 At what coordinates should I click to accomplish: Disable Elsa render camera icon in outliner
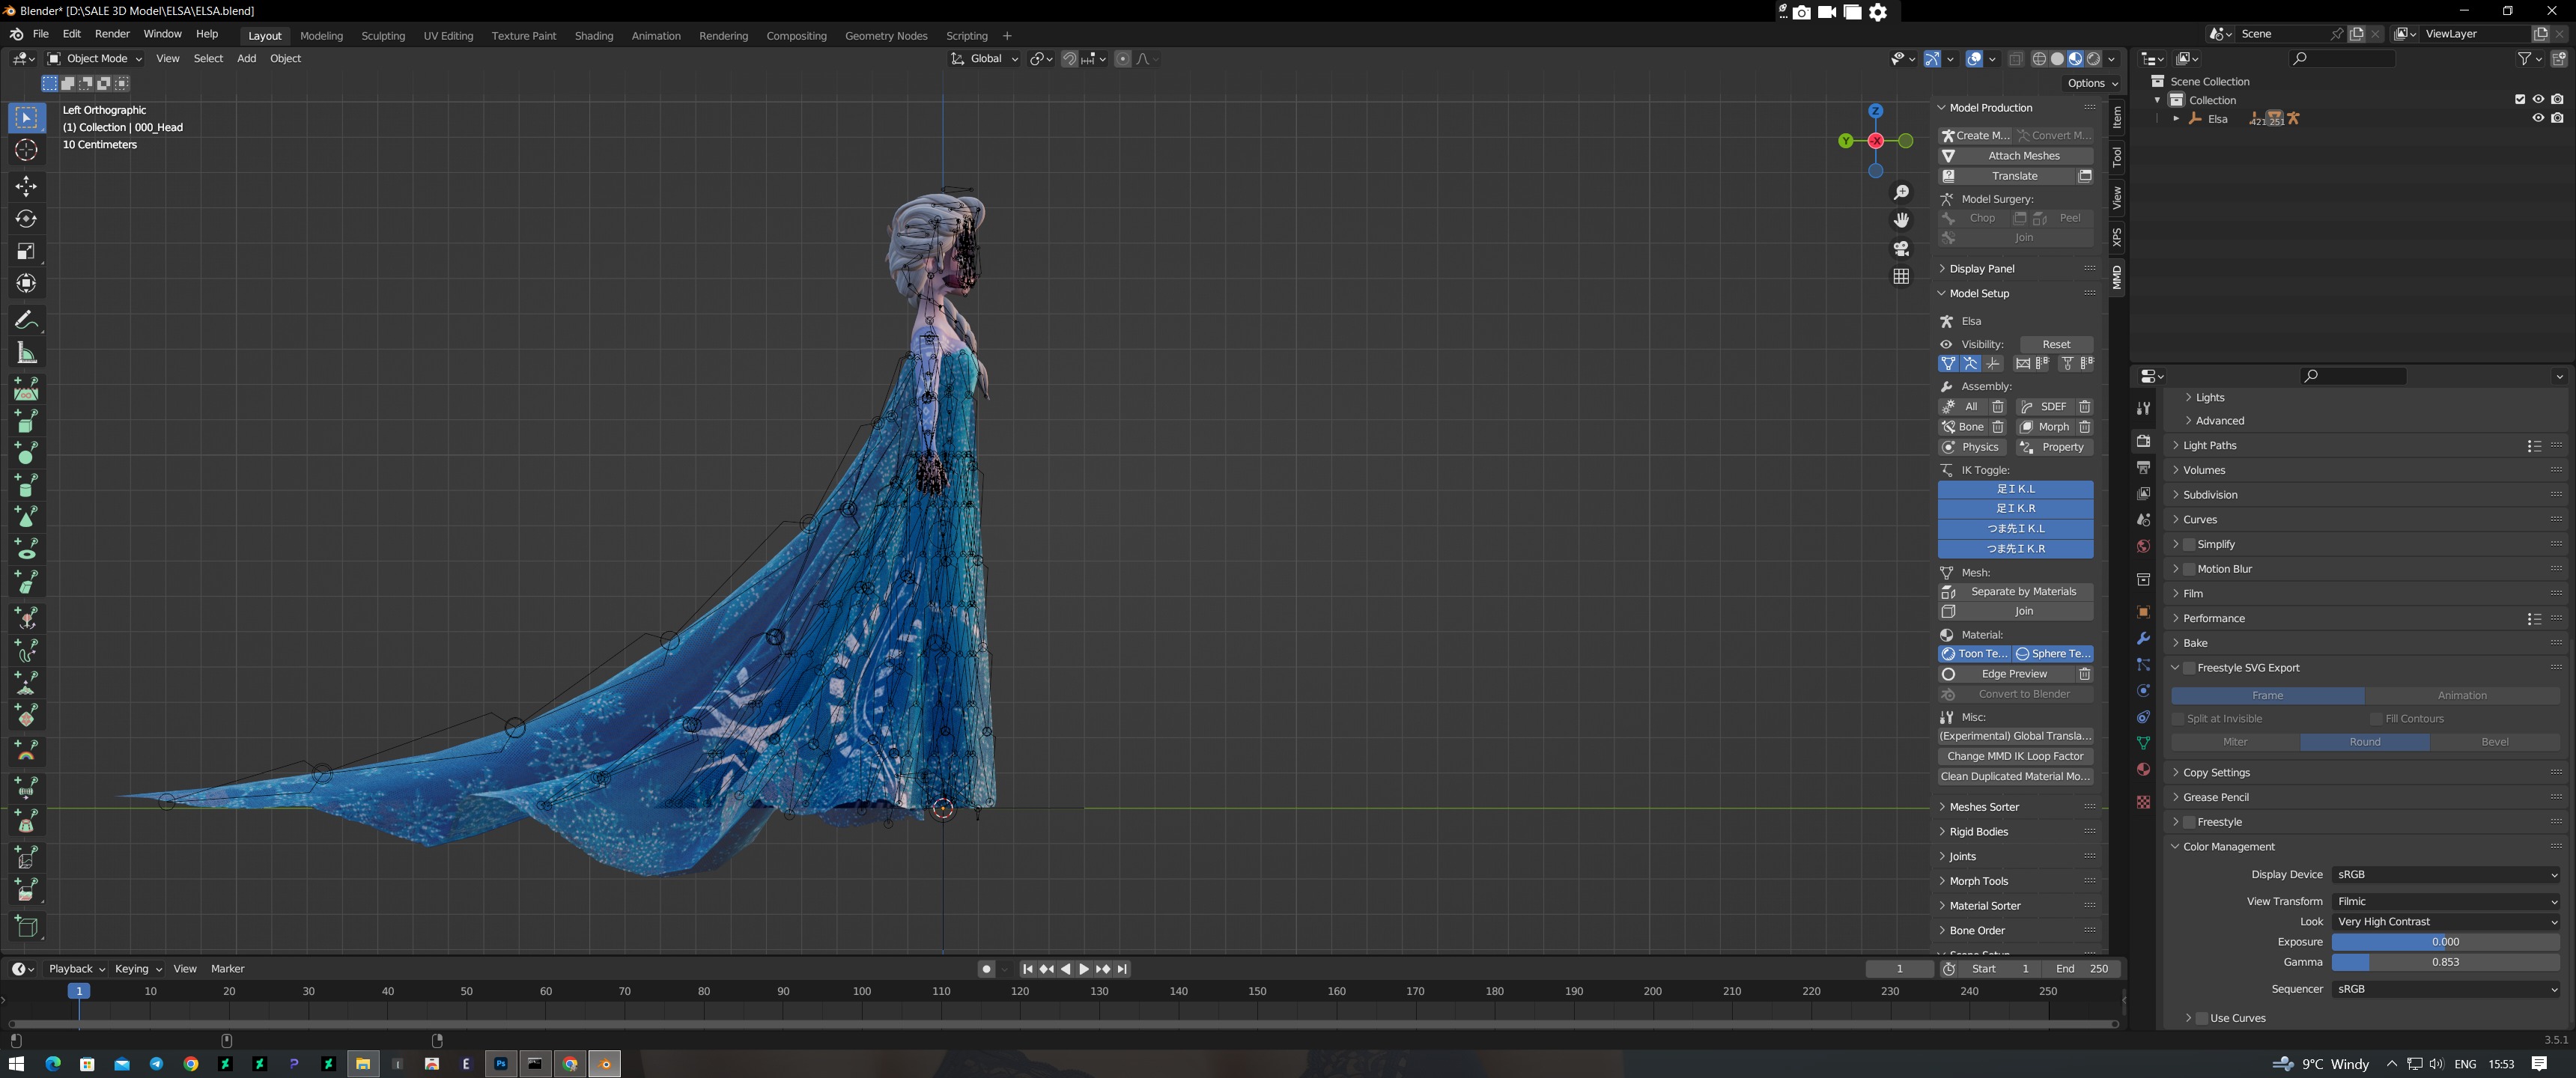coord(2557,118)
